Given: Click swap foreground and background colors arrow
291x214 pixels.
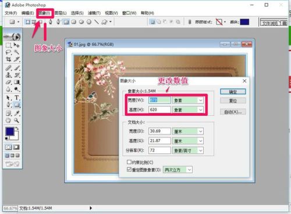Looking at the screenshot, I should point(17,129).
